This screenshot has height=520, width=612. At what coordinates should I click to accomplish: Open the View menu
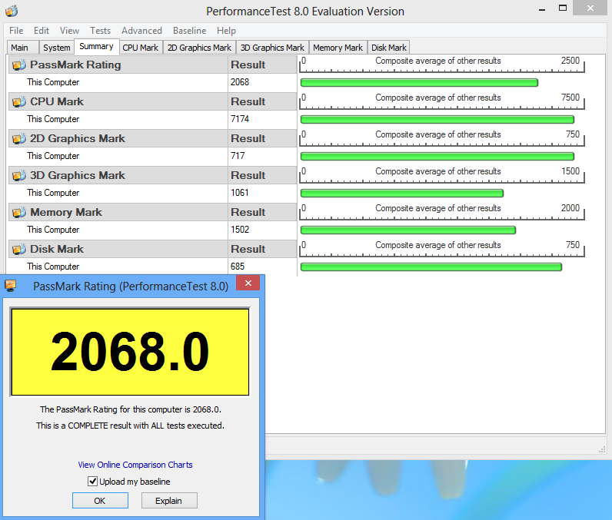tap(69, 31)
